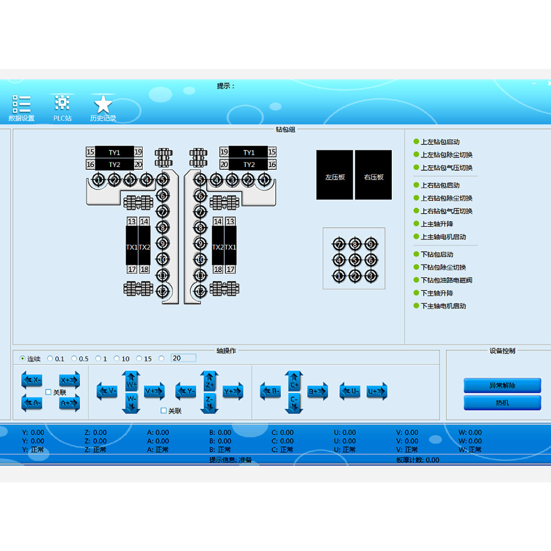Select the 连续 continuous radio button
This screenshot has width=551, height=551.
23,359
